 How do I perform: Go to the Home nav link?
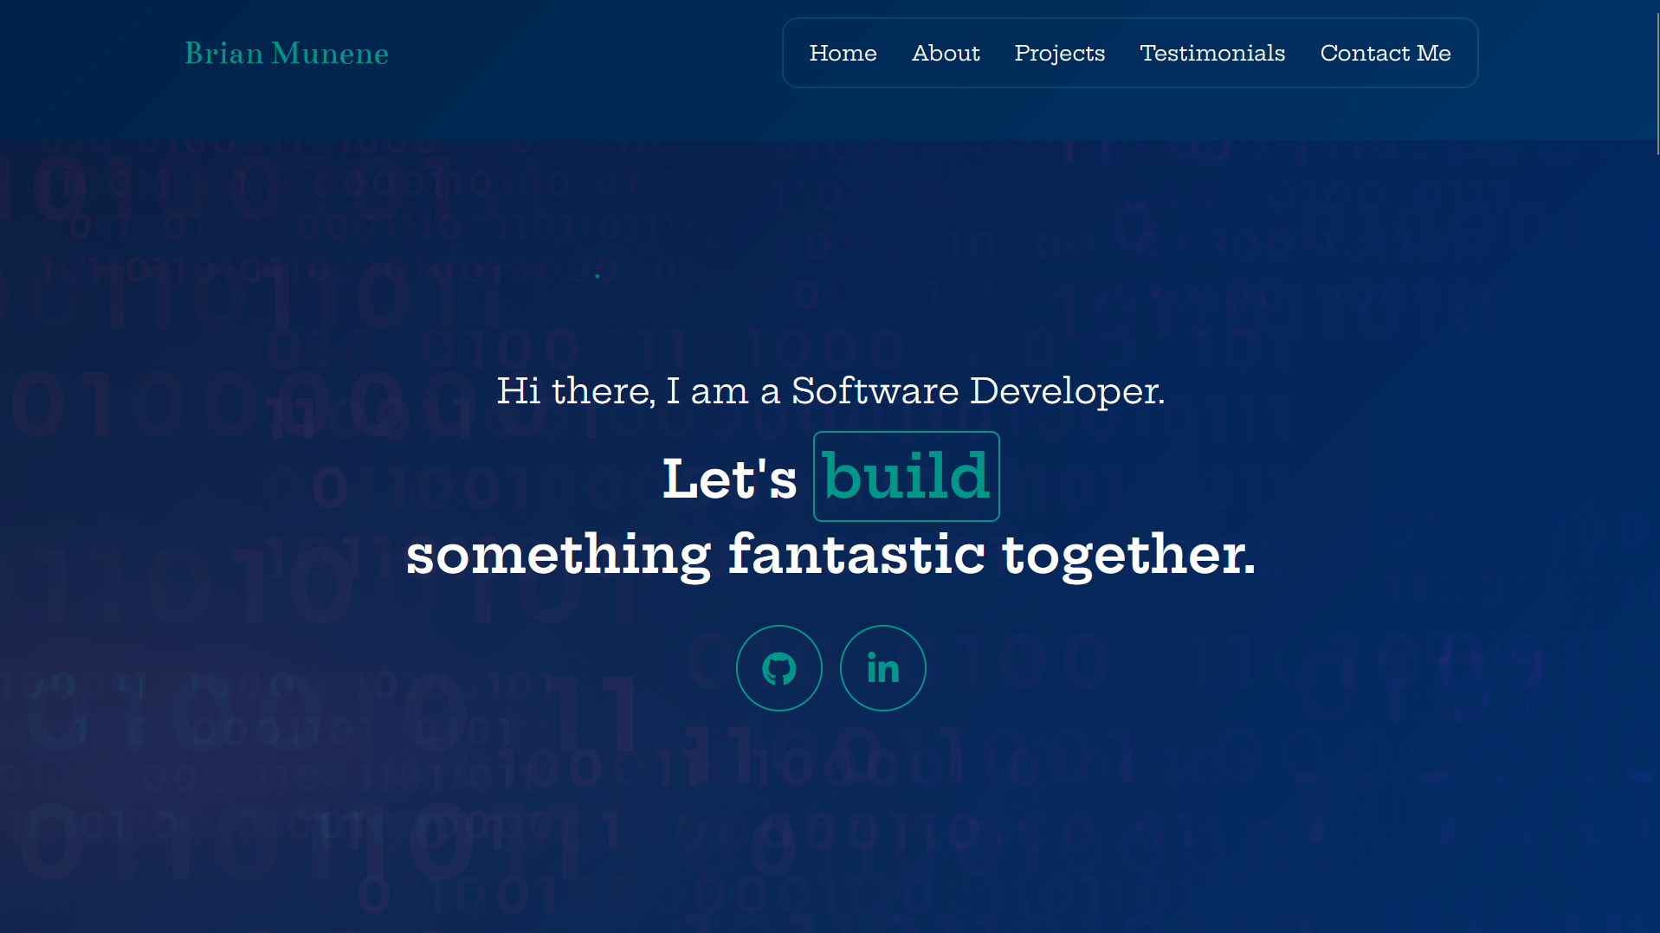pyautogui.click(x=843, y=54)
